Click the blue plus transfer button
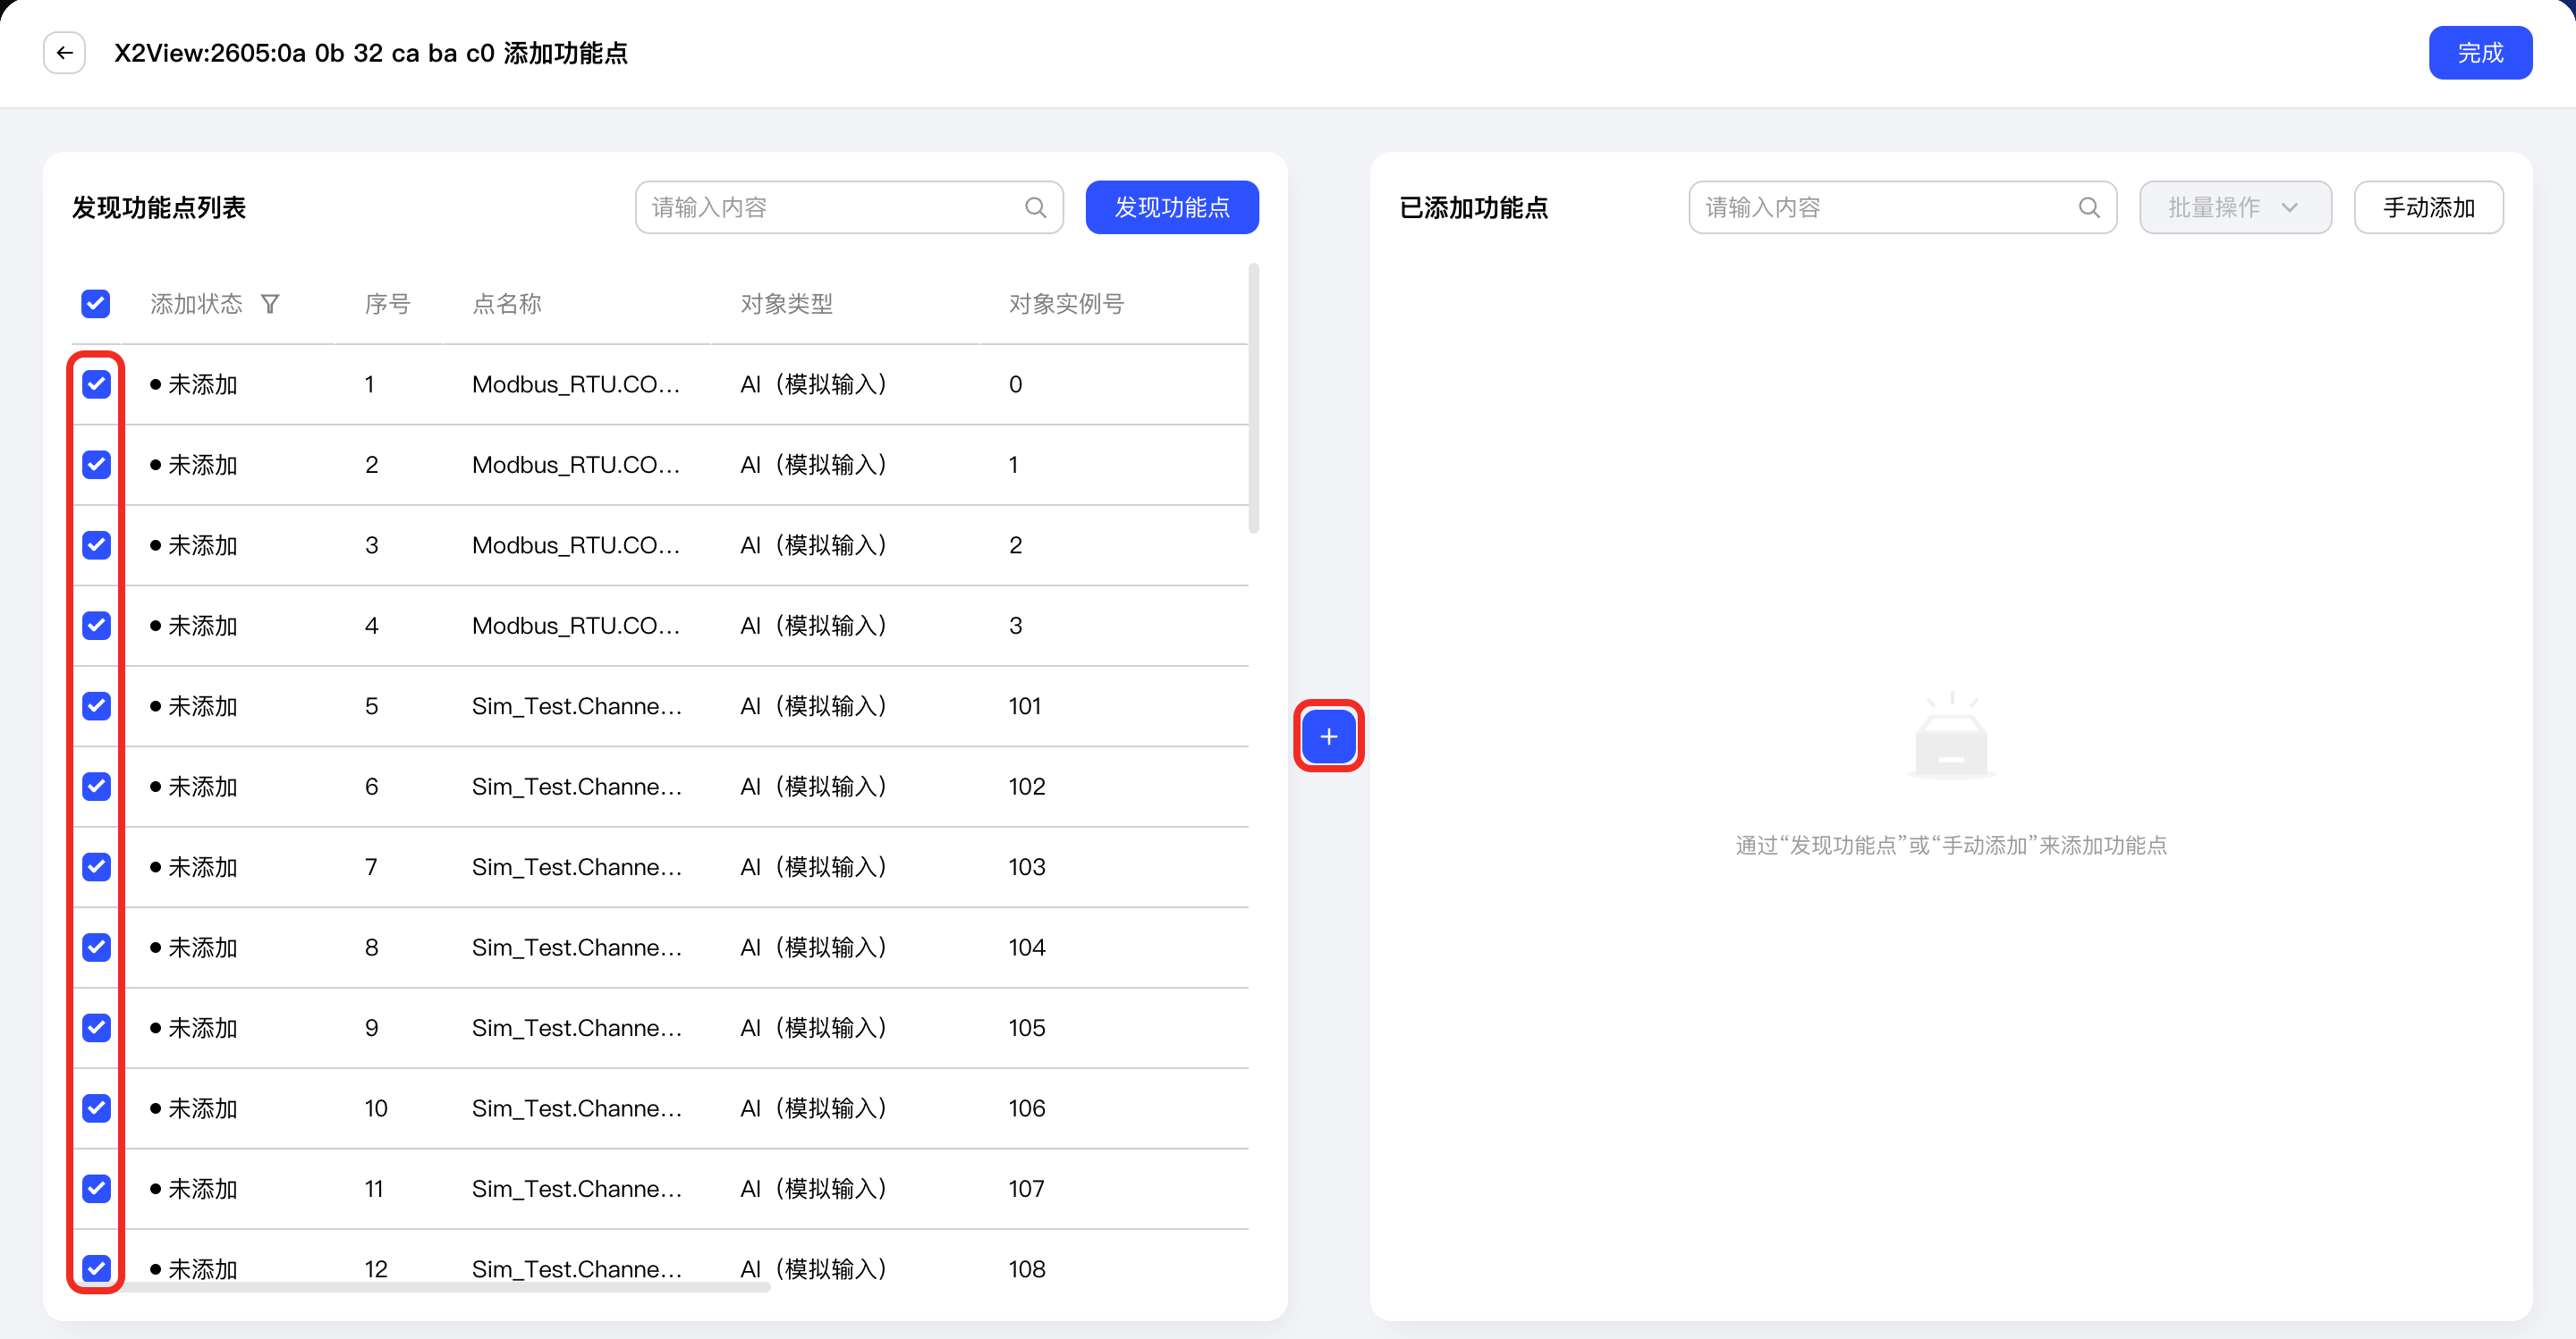Screen dimensions: 2576x1339 (1329, 737)
